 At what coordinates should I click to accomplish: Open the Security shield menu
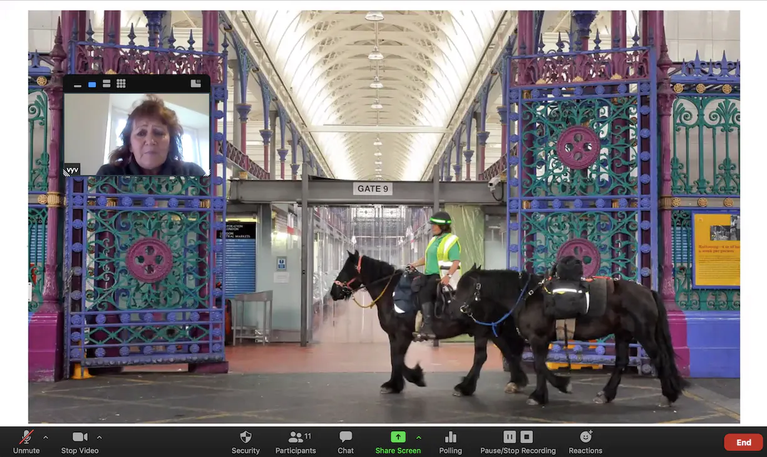pyautogui.click(x=245, y=442)
